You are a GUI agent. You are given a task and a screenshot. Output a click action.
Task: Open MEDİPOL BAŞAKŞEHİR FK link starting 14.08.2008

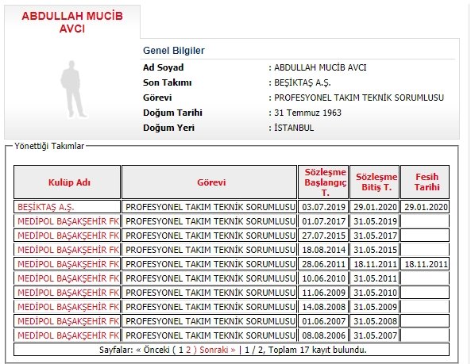[x=68, y=307]
